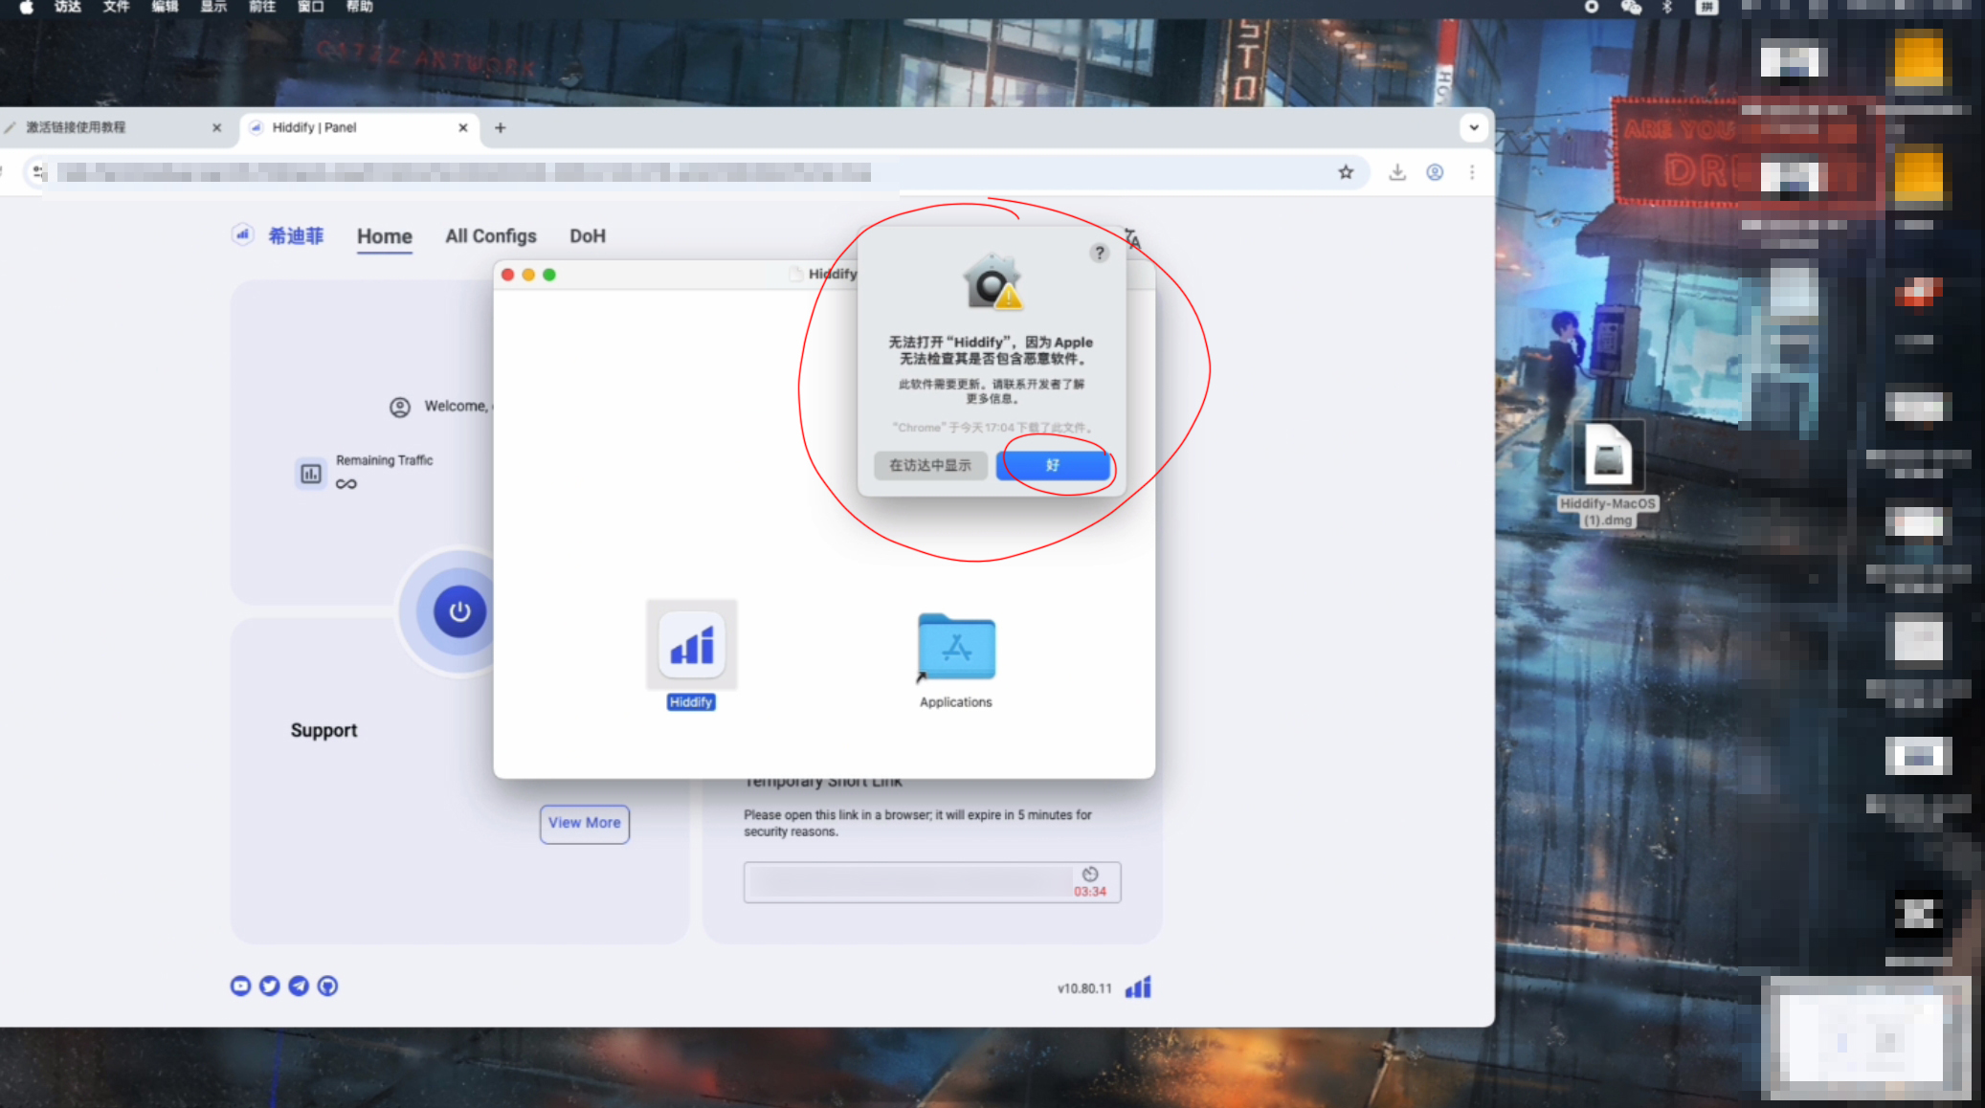Open the GitHub social icon
1985x1108 pixels.
[327, 986]
